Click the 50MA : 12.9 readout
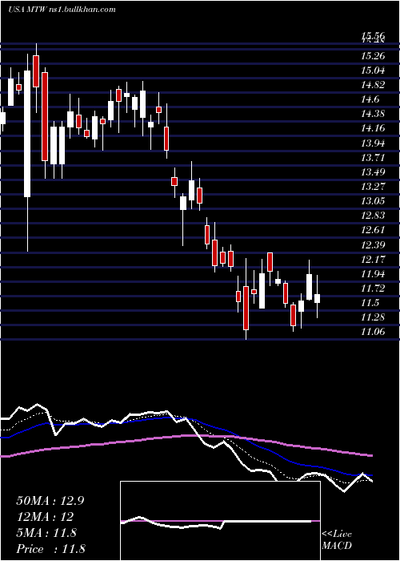Screen dimensions: 400x561 click(50, 501)
